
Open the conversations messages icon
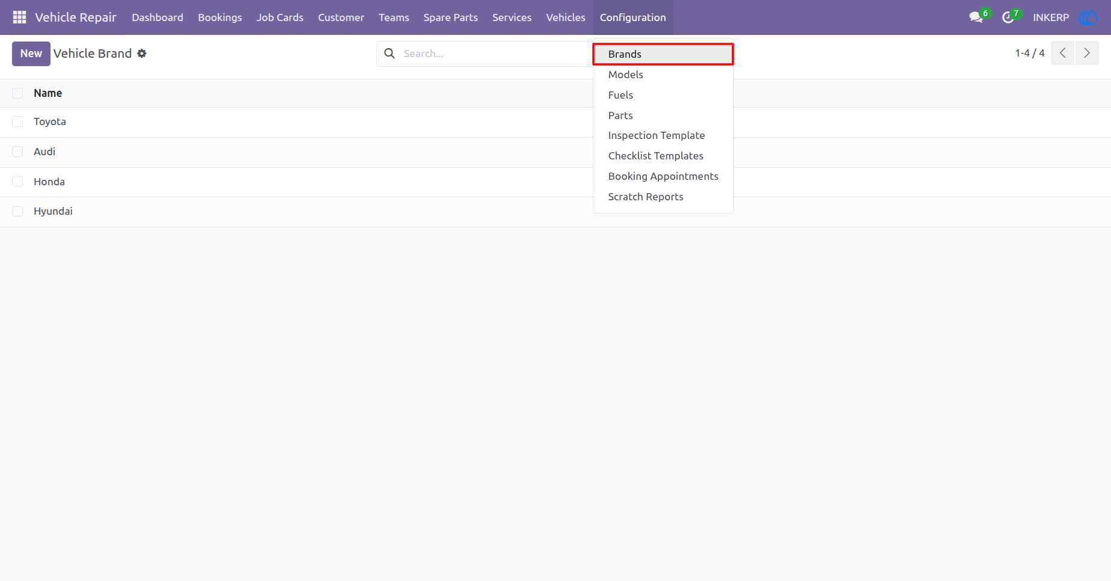[976, 17]
